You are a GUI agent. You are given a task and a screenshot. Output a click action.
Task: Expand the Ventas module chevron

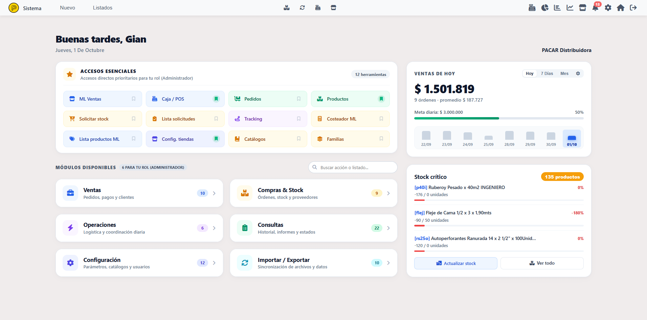coord(214,193)
